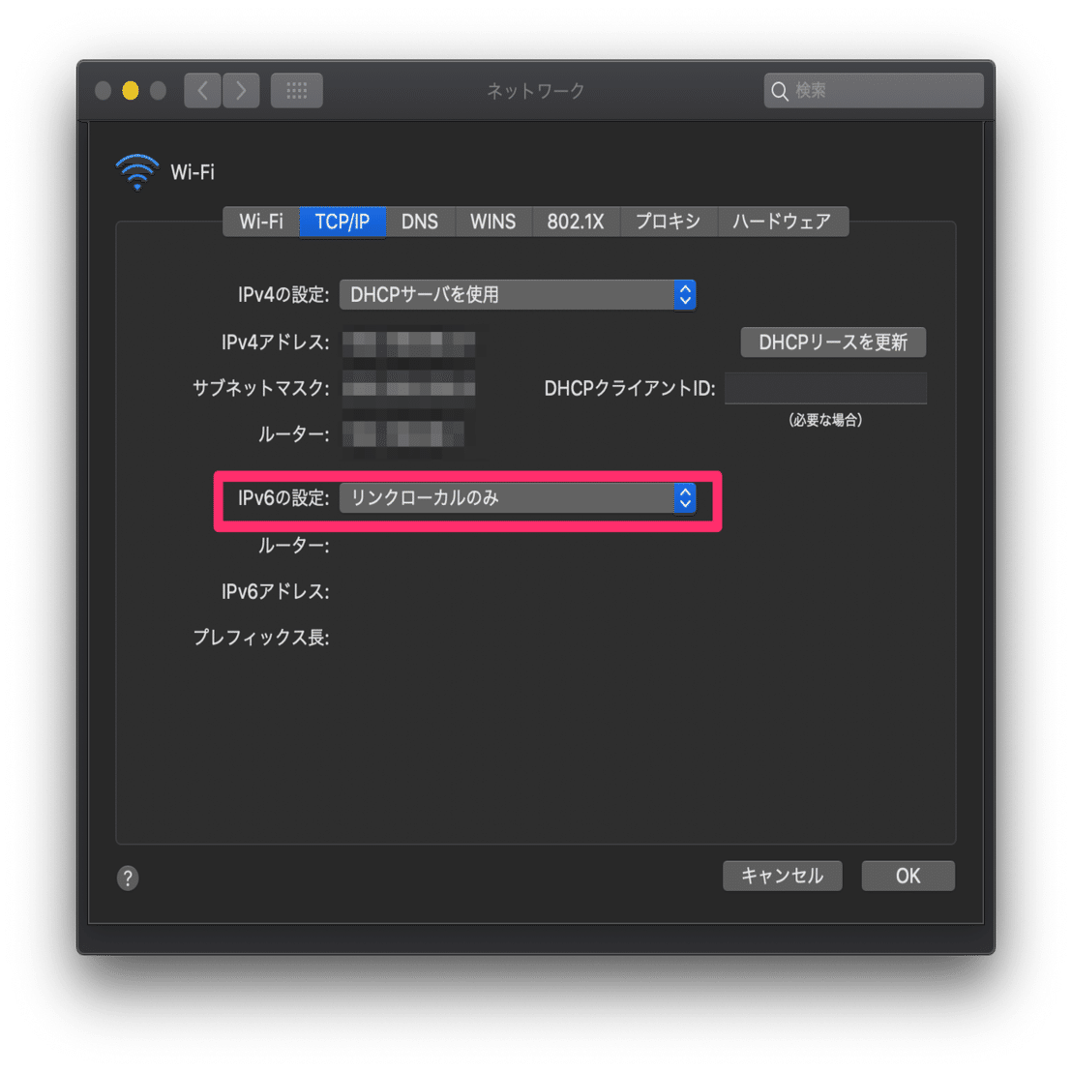This screenshot has height=1072, width=1072.
Task: Select the 802.1X tab
Action: click(x=576, y=222)
